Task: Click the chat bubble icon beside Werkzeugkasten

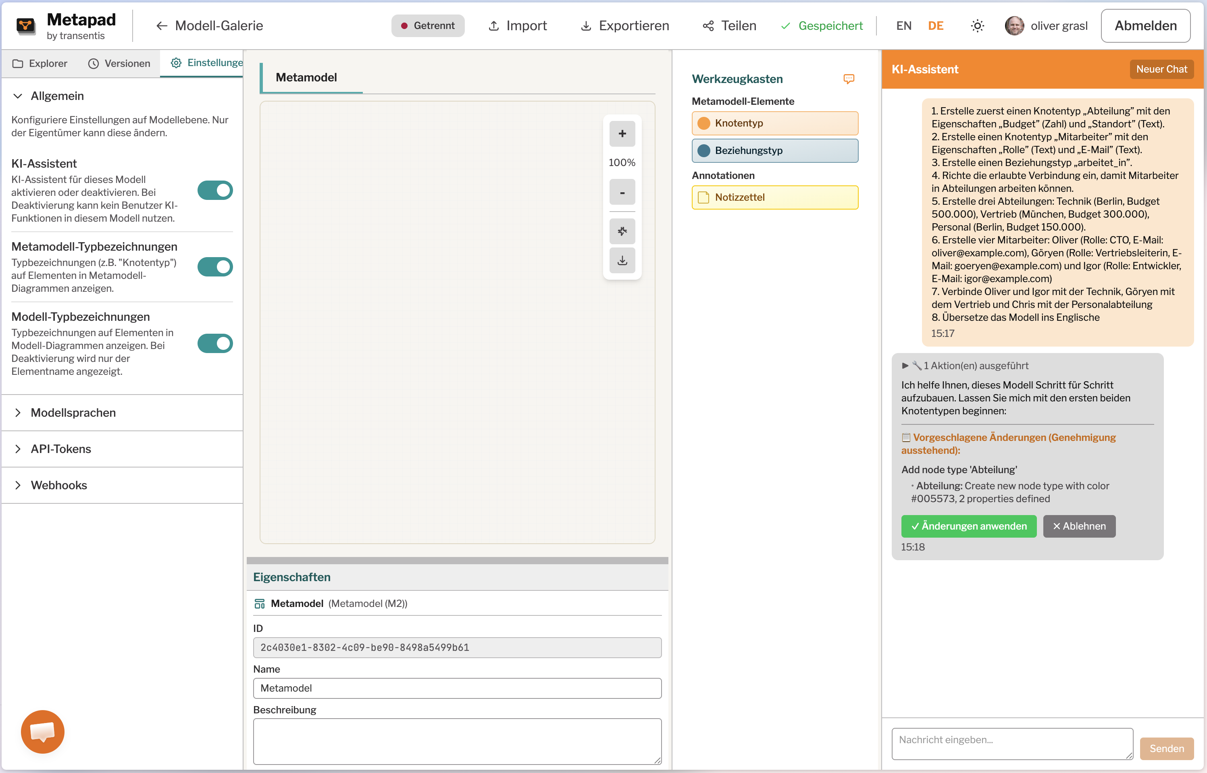Action: (x=849, y=79)
